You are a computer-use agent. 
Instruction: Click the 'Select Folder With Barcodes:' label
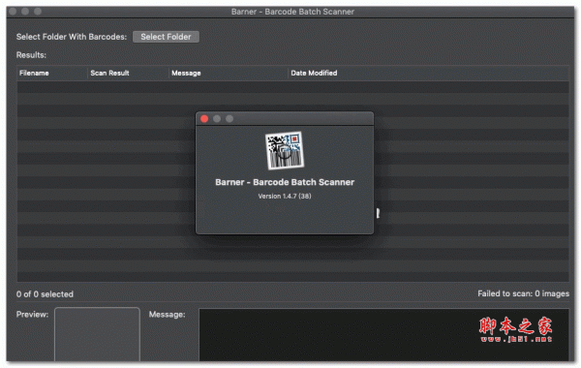[x=72, y=37]
